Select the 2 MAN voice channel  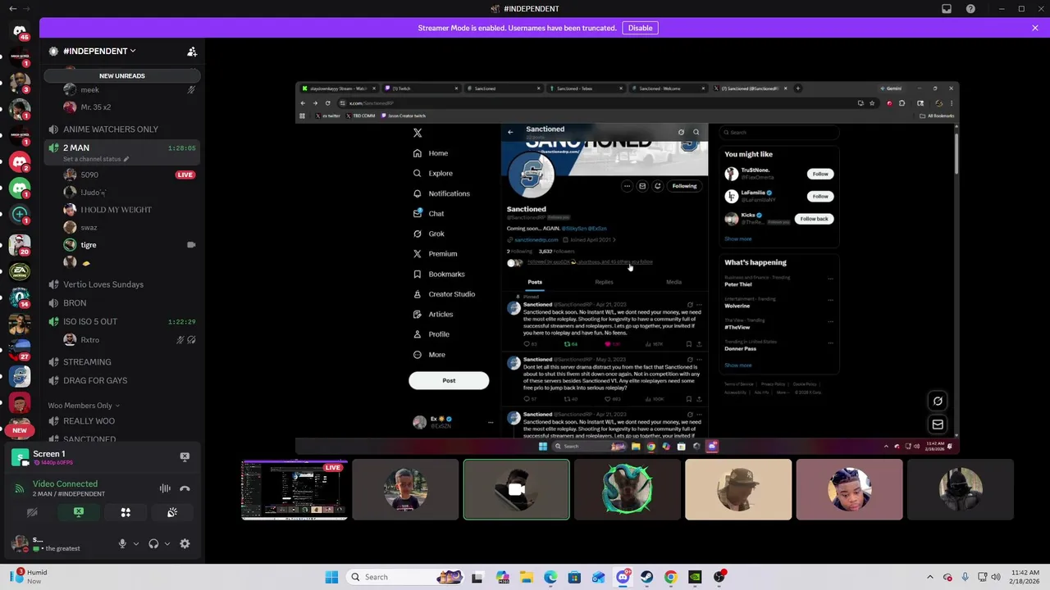pyautogui.click(x=121, y=152)
